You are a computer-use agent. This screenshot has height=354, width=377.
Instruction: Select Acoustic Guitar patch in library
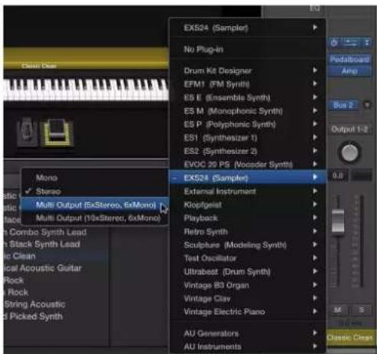click(x=57, y=268)
